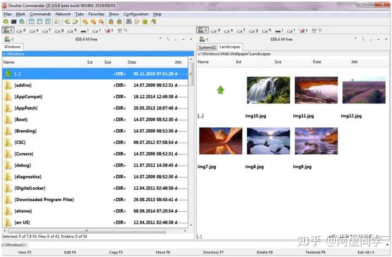Select the img9.jpg thumbnail
Image resolution: width=392 pixels, height=257 pixels.
(316, 141)
